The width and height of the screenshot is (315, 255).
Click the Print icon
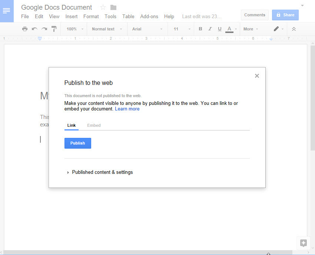coord(24,29)
